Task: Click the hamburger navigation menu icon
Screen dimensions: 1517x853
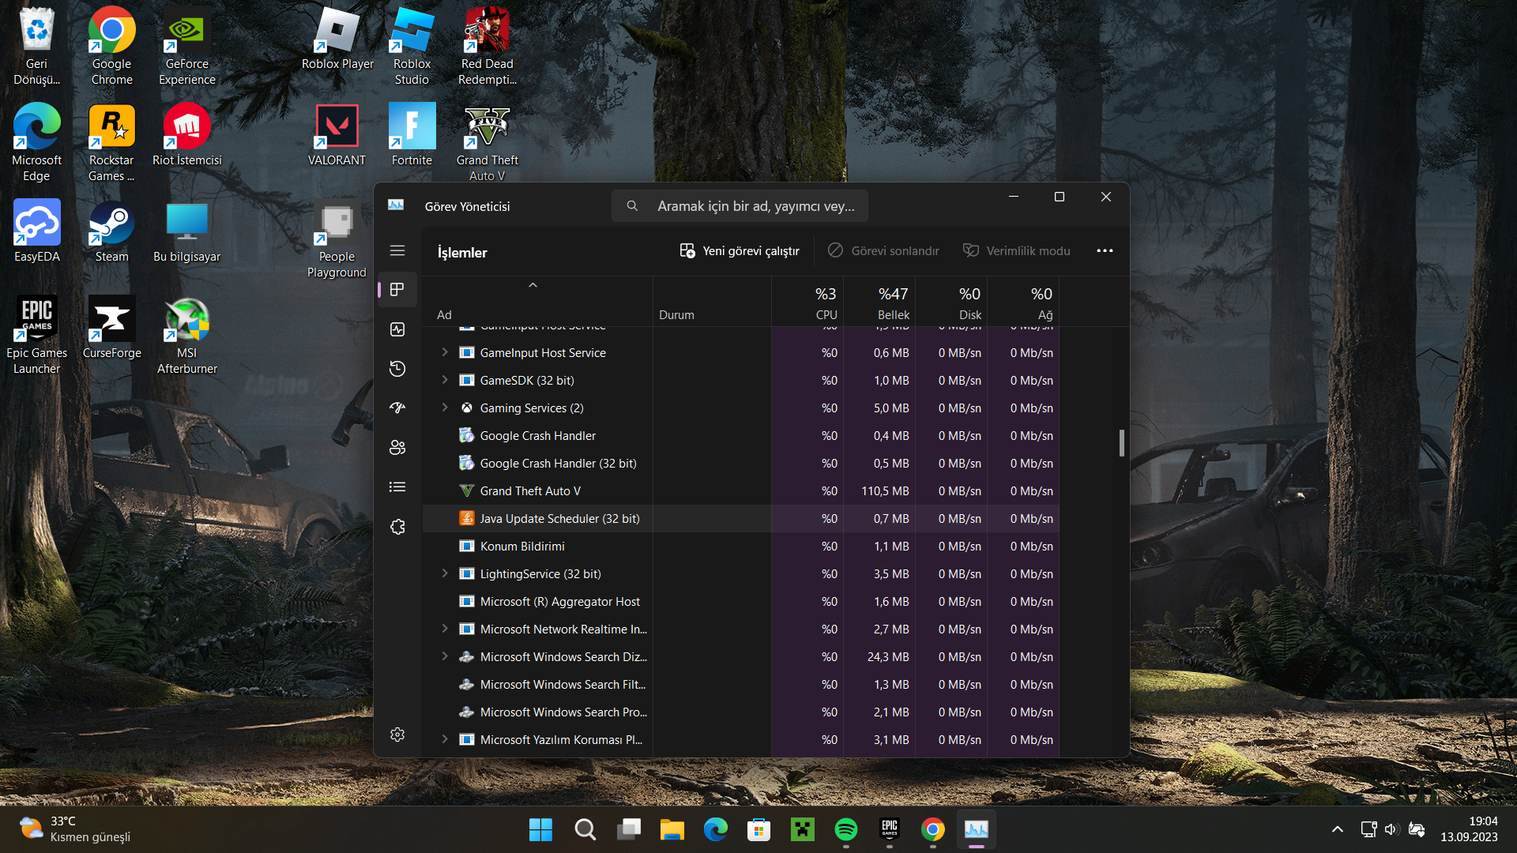Action: [x=397, y=250]
